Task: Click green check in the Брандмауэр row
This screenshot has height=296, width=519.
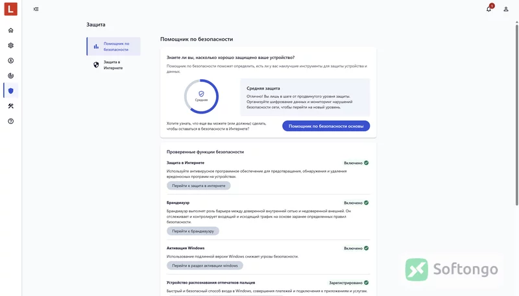Action: 366,203
